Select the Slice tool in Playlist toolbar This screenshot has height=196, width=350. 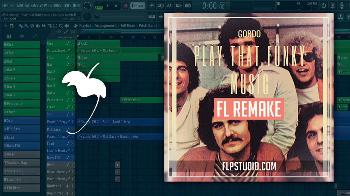click(x=49, y=26)
